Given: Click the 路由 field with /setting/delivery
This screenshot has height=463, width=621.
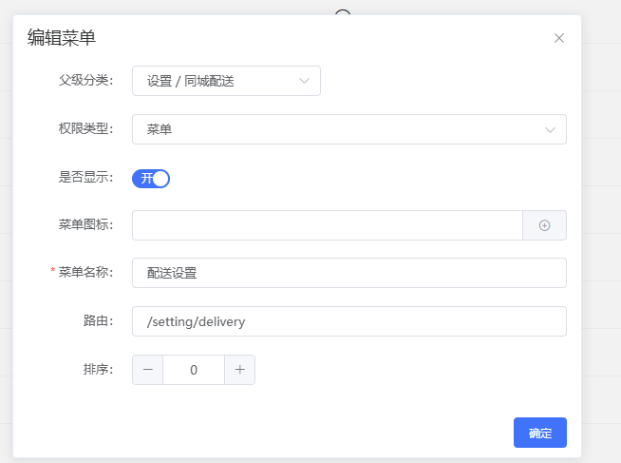Looking at the screenshot, I should 348,321.
